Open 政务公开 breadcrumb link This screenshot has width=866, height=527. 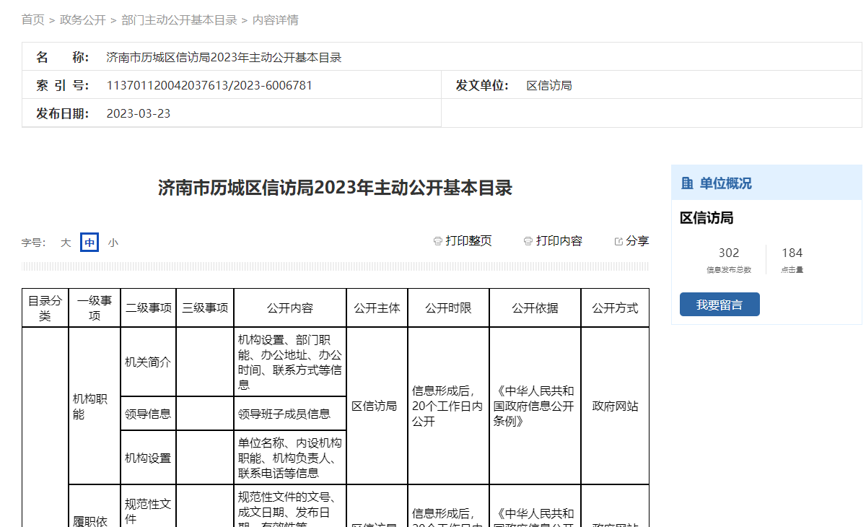[83, 20]
